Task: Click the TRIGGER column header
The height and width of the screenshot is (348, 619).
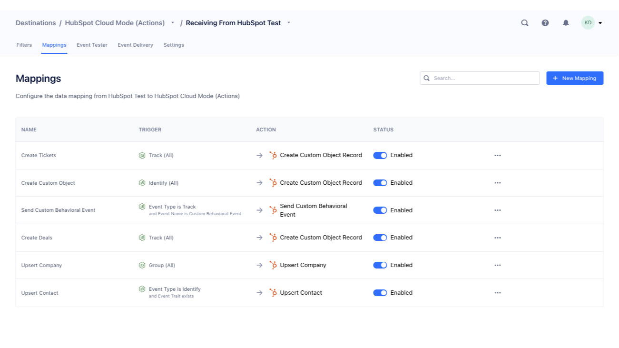Action: [x=150, y=129]
